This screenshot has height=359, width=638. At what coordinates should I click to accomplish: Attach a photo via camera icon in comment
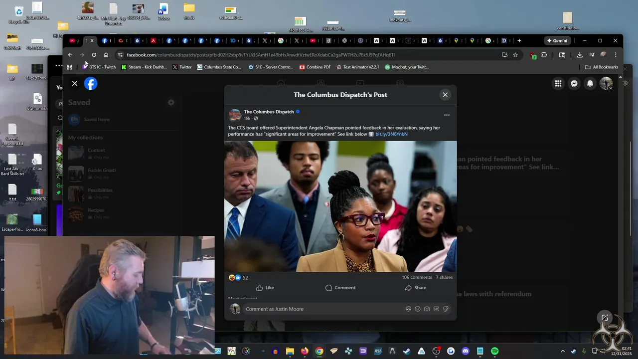tap(427, 309)
